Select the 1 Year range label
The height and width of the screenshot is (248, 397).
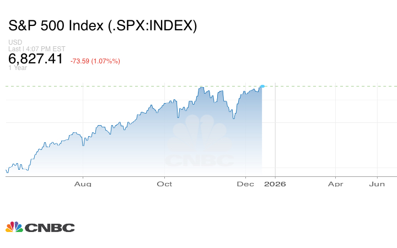tap(17, 68)
